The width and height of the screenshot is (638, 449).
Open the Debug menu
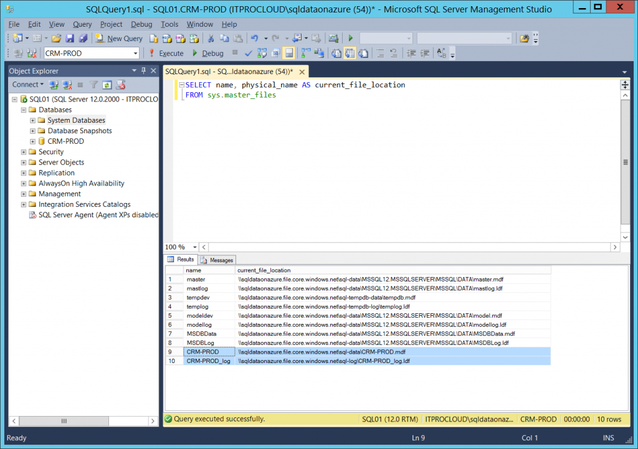click(x=141, y=24)
